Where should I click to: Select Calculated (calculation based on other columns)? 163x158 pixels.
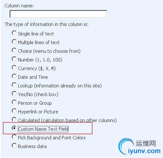14,119
